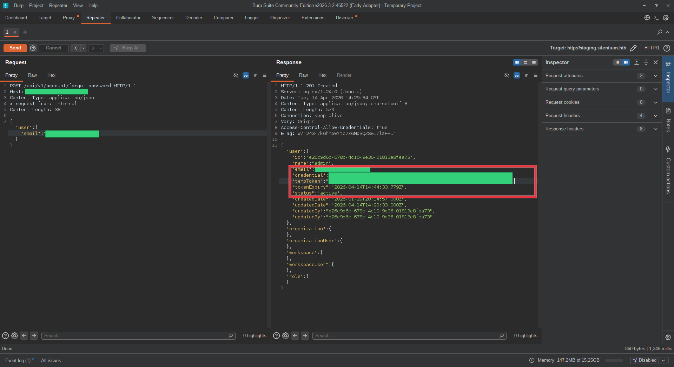Expand Request headers section

click(602, 116)
